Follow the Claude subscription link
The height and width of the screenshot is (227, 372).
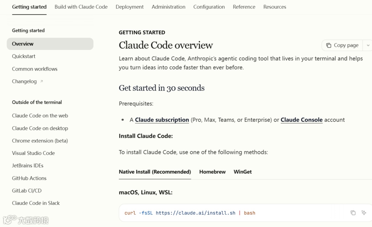click(x=162, y=120)
